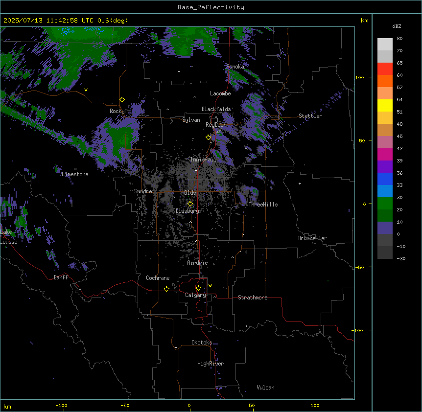Screen dimensions: 422x412
Task: Click the yellow diamond marker above Didsbury
Action: (x=190, y=204)
